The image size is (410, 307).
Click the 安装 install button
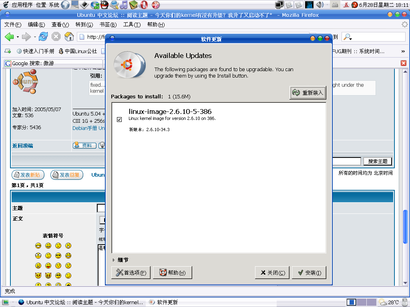[309, 273]
